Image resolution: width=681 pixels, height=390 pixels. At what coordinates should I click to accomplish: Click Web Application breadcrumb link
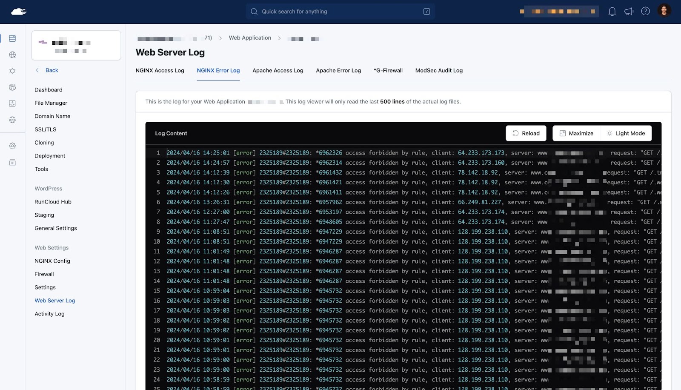tap(250, 38)
